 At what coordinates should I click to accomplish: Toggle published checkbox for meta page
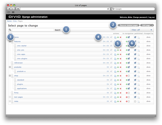coord(135,101)
